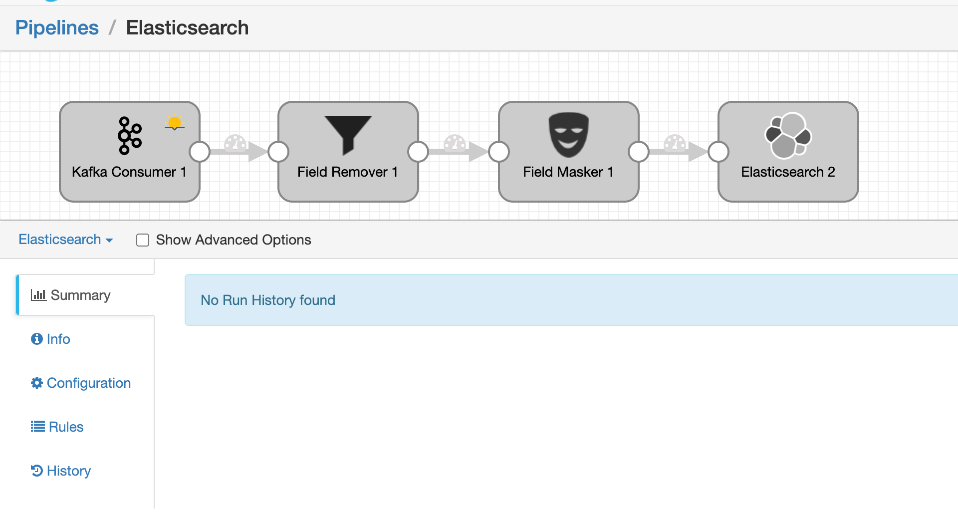Enable Show Advanced Options checkbox

tap(143, 240)
